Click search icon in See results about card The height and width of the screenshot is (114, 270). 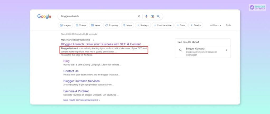(x=180, y=50)
